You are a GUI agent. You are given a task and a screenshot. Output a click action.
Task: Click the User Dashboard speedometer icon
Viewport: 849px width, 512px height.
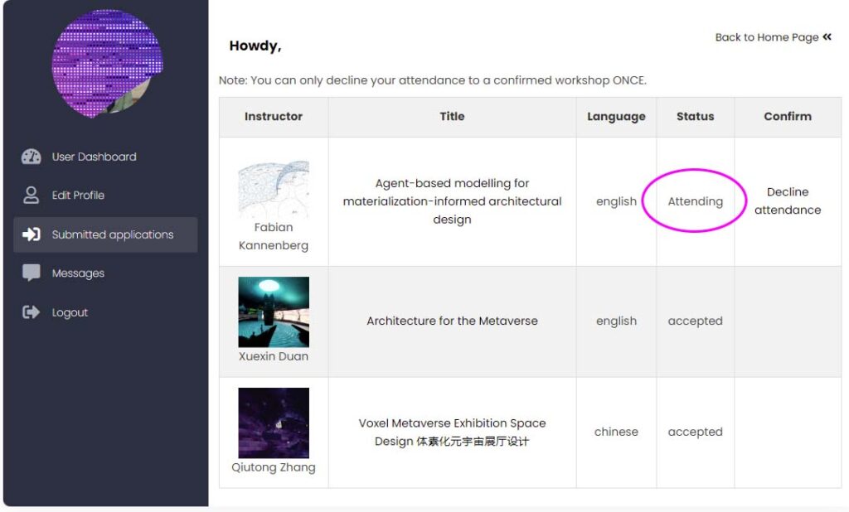pos(31,157)
